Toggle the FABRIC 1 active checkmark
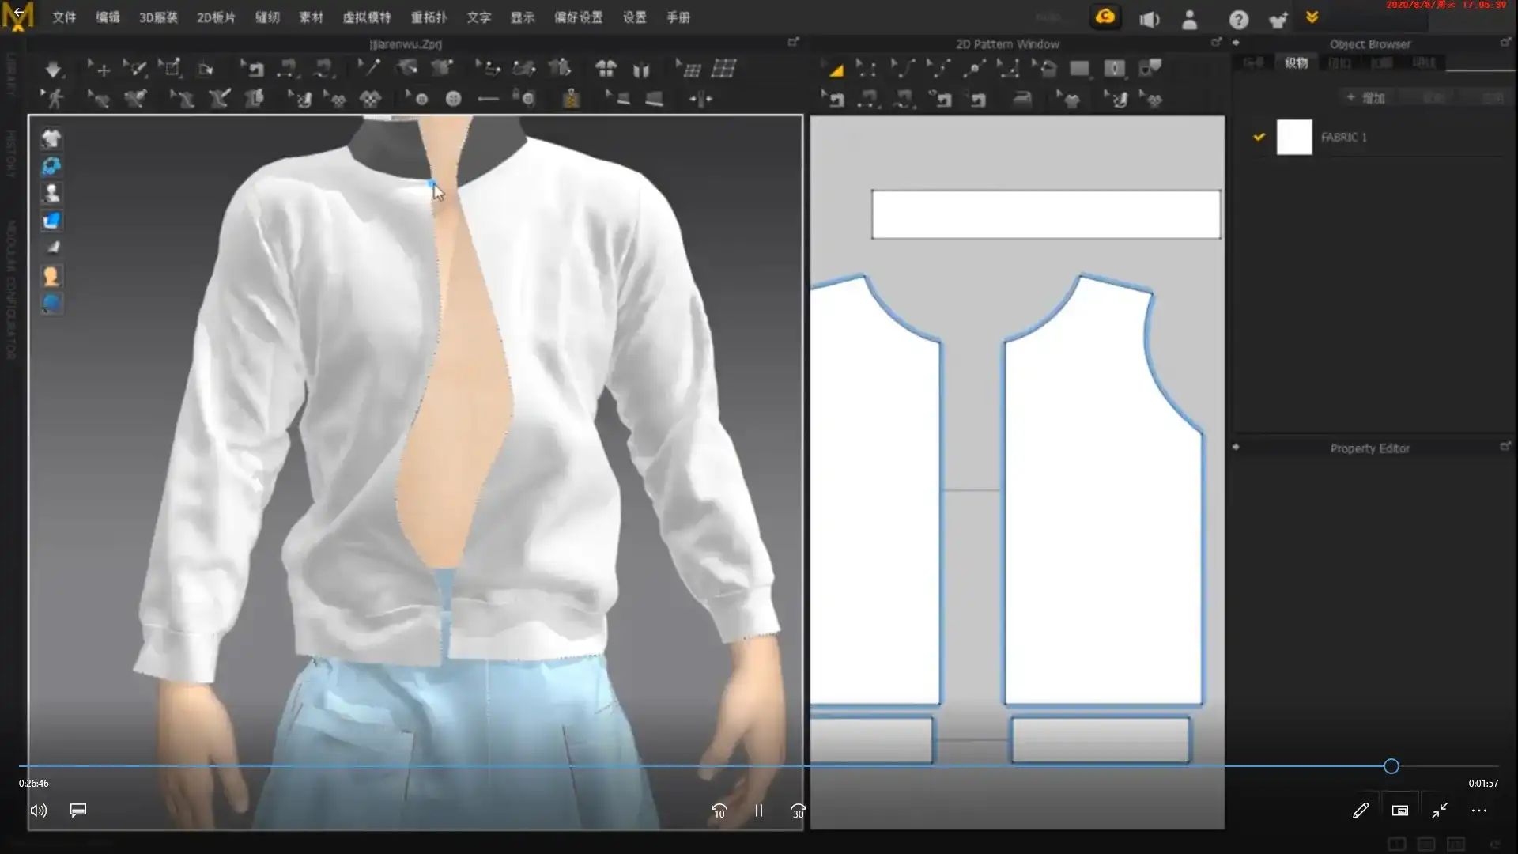This screenshot has height=854, width=1518. pos(1259,137)
